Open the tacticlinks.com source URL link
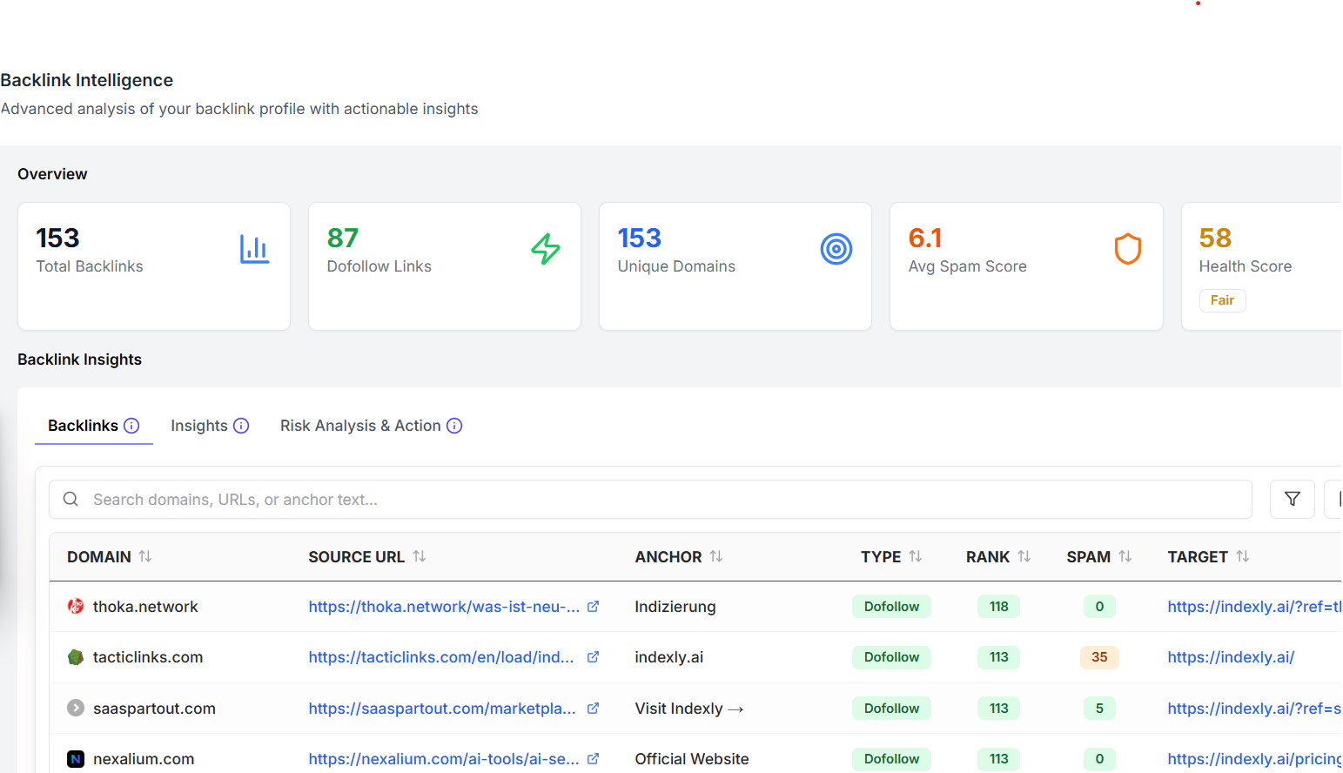 (x=441, y=657)
